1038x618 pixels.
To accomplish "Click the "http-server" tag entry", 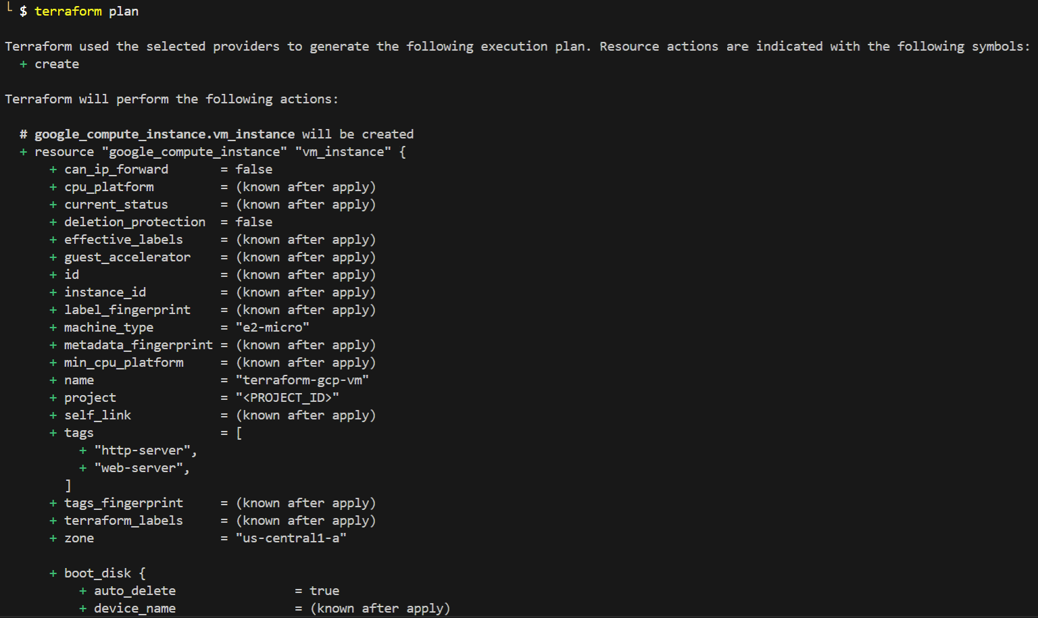I will click(x=145, y=450).
